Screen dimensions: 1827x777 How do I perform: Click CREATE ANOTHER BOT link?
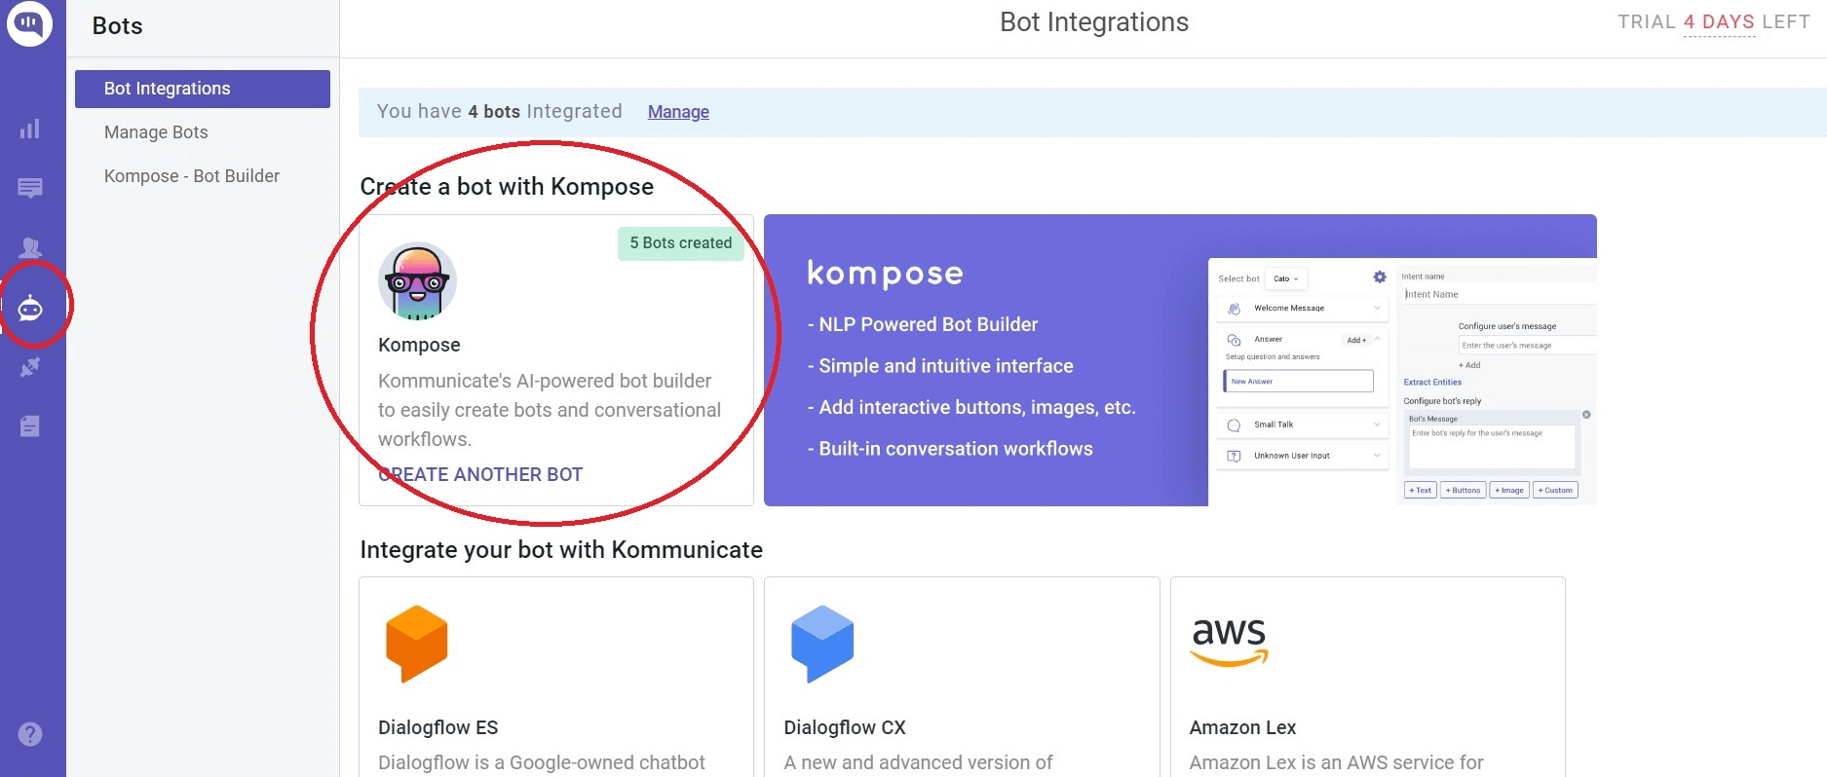[x=480, y=474]
